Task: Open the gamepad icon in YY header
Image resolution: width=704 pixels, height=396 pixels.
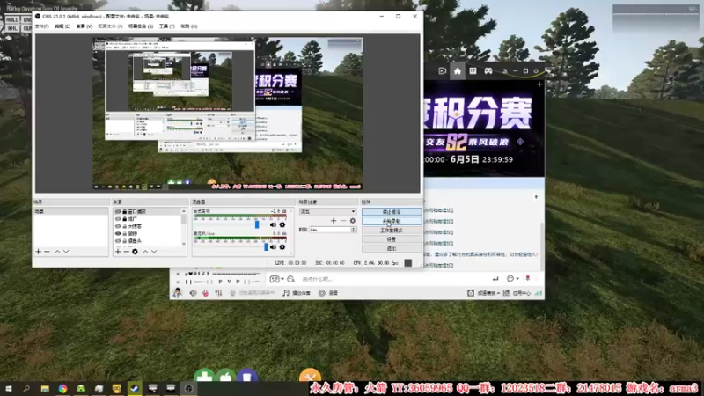Action: tap(488, 71)
